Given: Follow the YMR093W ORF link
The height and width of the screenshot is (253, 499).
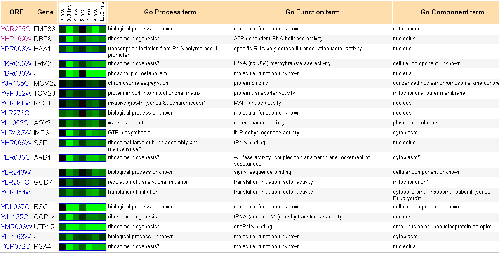Looking at the screenshot, I should 16,227.
